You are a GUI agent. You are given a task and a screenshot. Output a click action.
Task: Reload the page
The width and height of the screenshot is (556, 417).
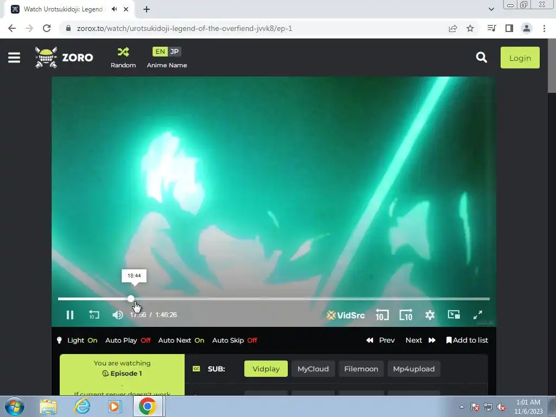[47, 28]
